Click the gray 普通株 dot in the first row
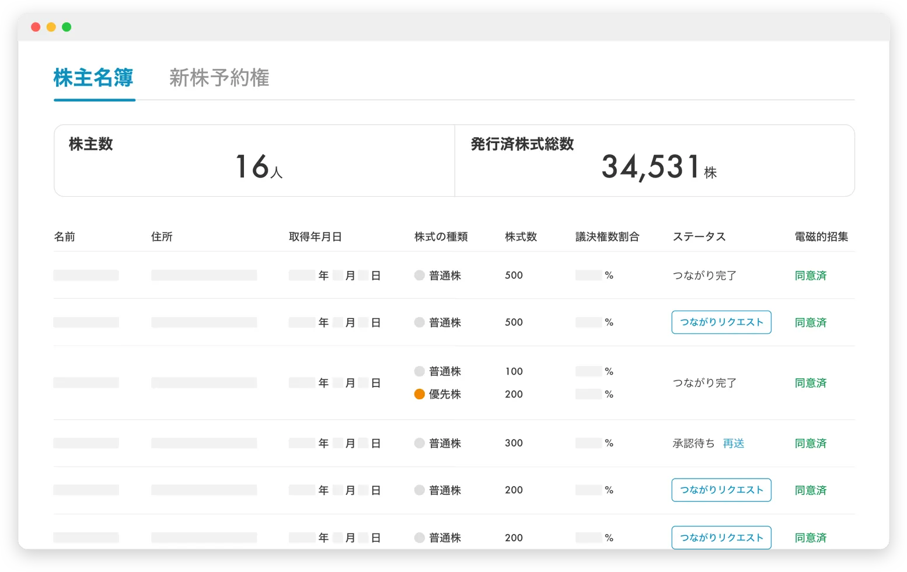Screen dimensions: 907x572 (x=419, y=275)
